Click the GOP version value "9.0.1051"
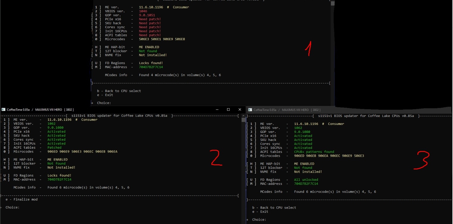The width and height of the screenshot is (453, 224). (x=147, y=15)
